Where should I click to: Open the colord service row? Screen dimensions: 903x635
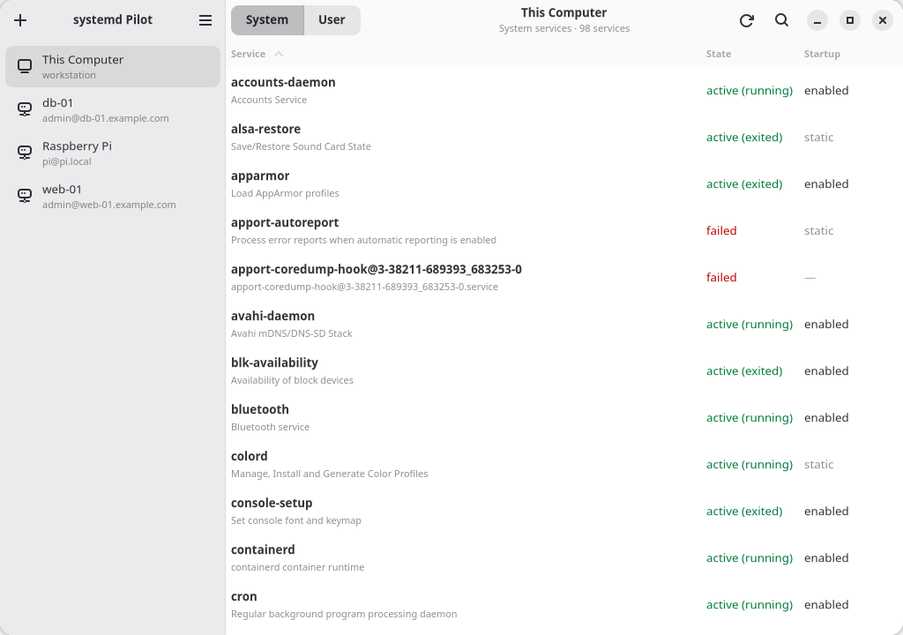pos(563,464)
